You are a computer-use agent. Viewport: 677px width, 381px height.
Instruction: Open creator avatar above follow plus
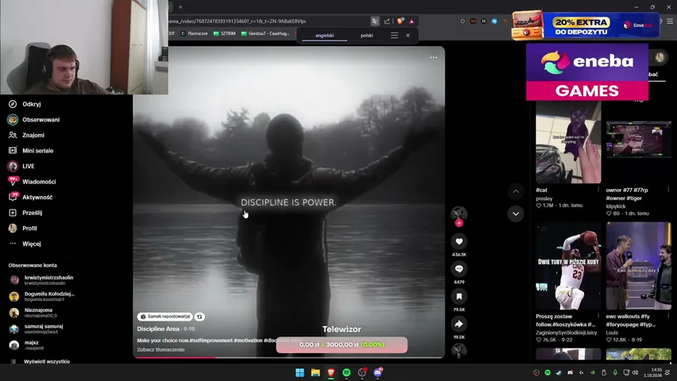click(459, 213)
